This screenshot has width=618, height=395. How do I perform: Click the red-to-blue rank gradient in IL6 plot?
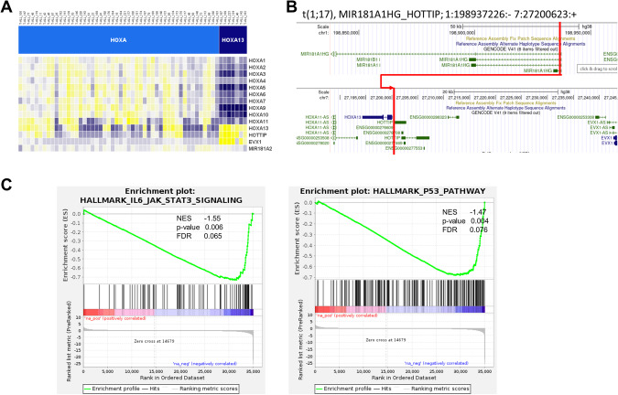point(168,313)
